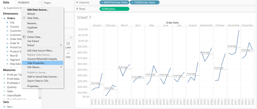Choose Edit Data Source... menu entry
This screenshot has height=109, width=257.
[38, 10]
